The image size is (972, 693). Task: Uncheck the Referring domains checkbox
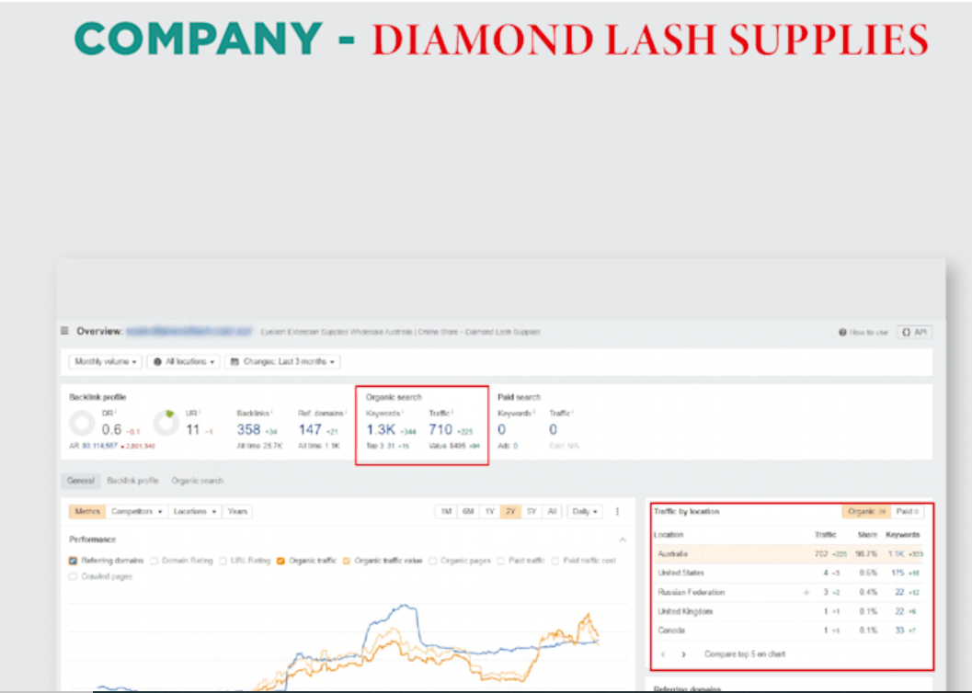click(x=74, y=561)
